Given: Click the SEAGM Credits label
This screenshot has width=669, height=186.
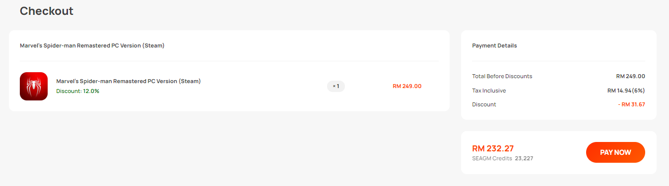Looking at the screenshot, I should coord(492,159).
